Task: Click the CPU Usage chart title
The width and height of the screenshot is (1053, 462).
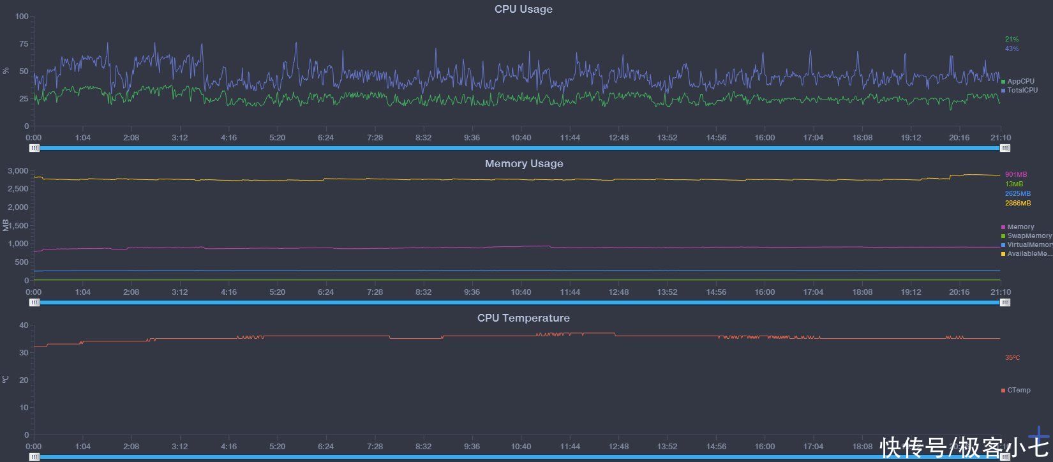Action: [523, 9]
